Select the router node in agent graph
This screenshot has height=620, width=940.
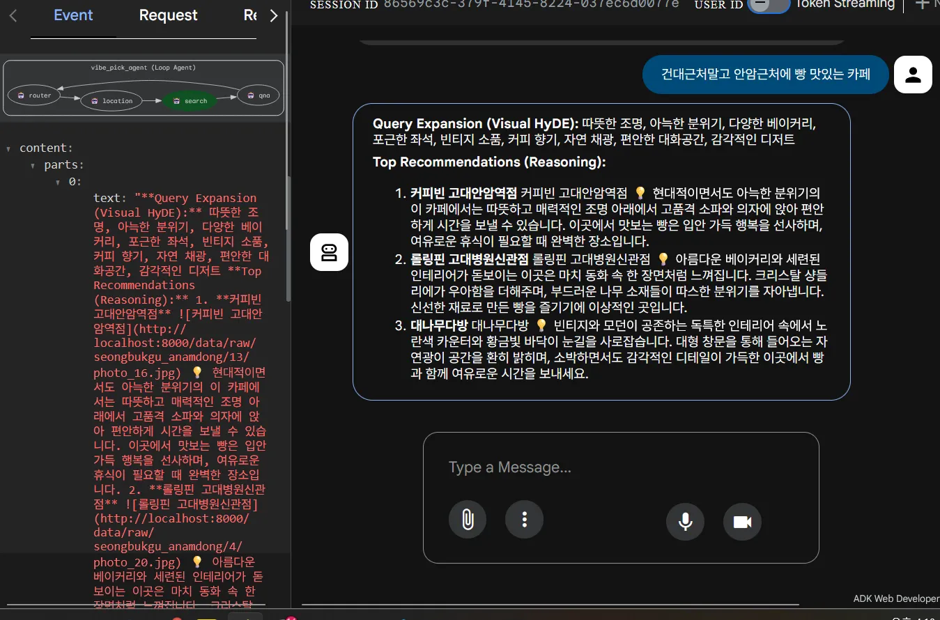pos(34,95)
